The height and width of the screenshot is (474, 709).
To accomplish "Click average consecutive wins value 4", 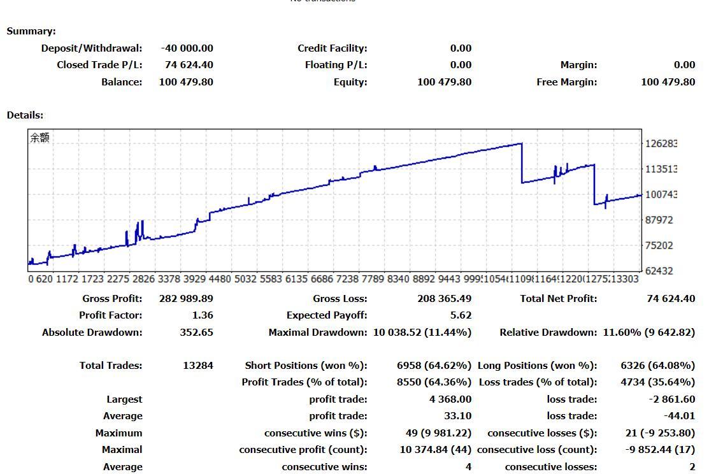I will pyautogui.click(x=468, y=467).
